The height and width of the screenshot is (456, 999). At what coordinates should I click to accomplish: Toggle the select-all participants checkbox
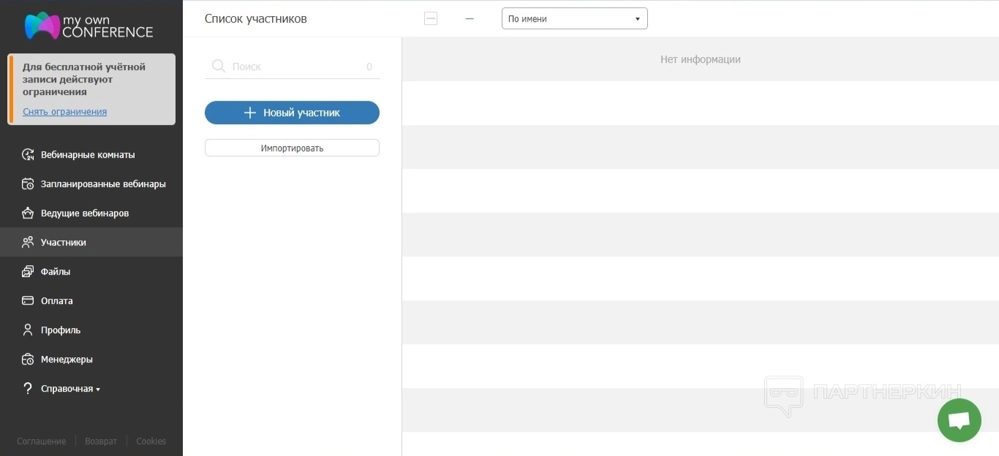click(431, 19)
